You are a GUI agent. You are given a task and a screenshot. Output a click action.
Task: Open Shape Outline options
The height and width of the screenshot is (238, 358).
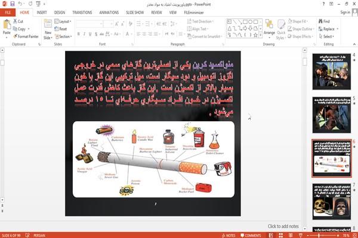click(x=301, y=29)
